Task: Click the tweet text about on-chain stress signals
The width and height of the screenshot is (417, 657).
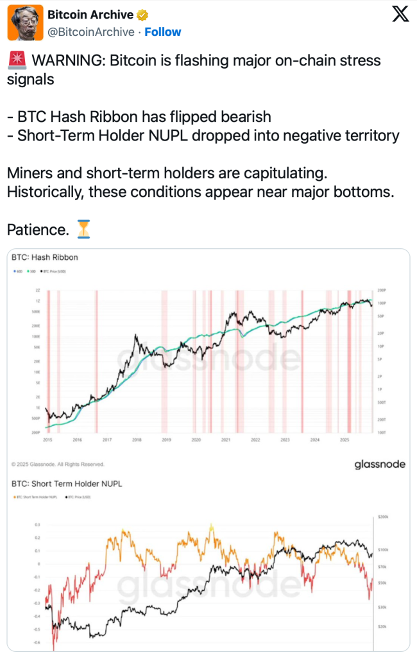Action: [x=192, y=69]
